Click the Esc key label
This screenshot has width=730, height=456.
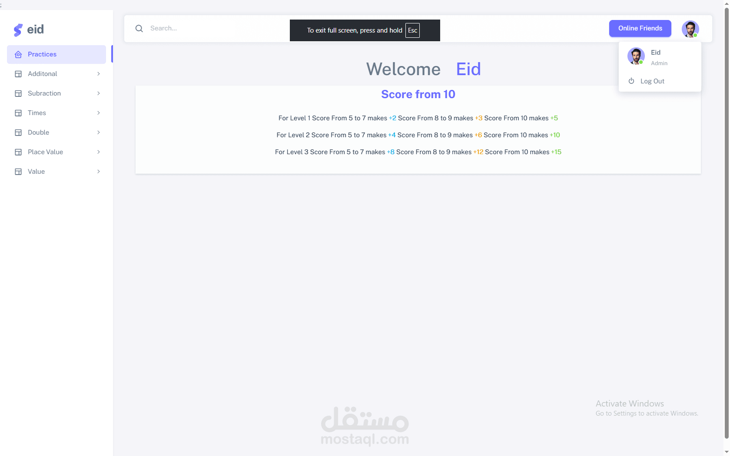[412, 30]
